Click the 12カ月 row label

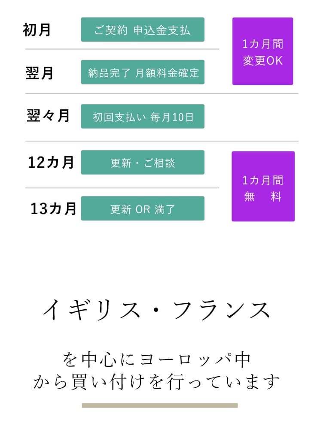(x=51, y=162)
